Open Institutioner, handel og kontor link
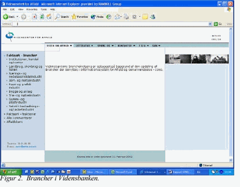This screenshot has height=187, width=240. (24, 61)
